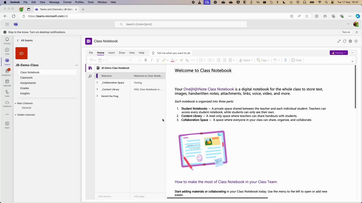
Task: Open the JB-Demo-Class team options ellipsis
Action: click(76, 65)
